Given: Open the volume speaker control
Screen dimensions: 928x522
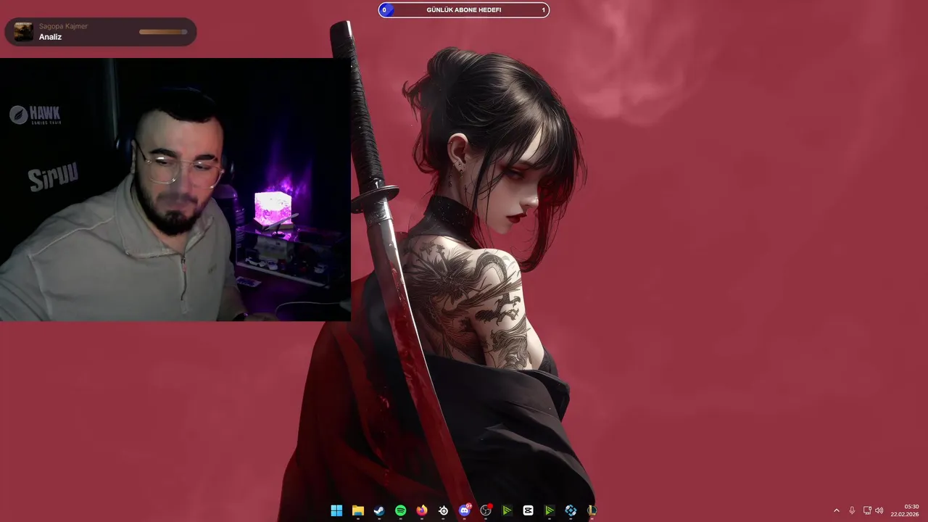Looking at the screenshot, I should point(879,510).
